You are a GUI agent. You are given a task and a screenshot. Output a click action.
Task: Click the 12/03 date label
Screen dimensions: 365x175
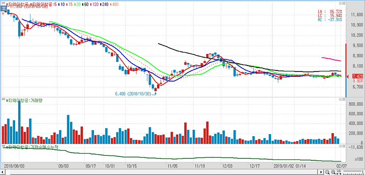227,166
